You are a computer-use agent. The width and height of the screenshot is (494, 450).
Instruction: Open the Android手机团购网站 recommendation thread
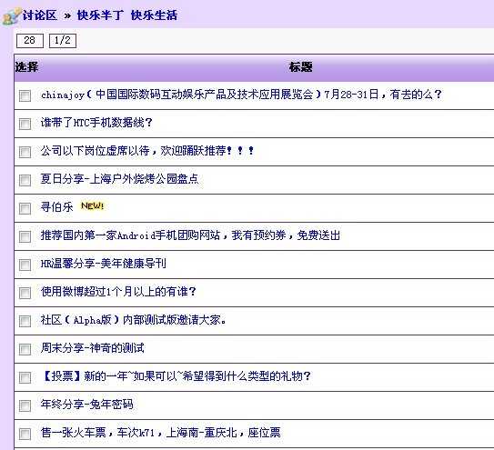tap(191, 235)
